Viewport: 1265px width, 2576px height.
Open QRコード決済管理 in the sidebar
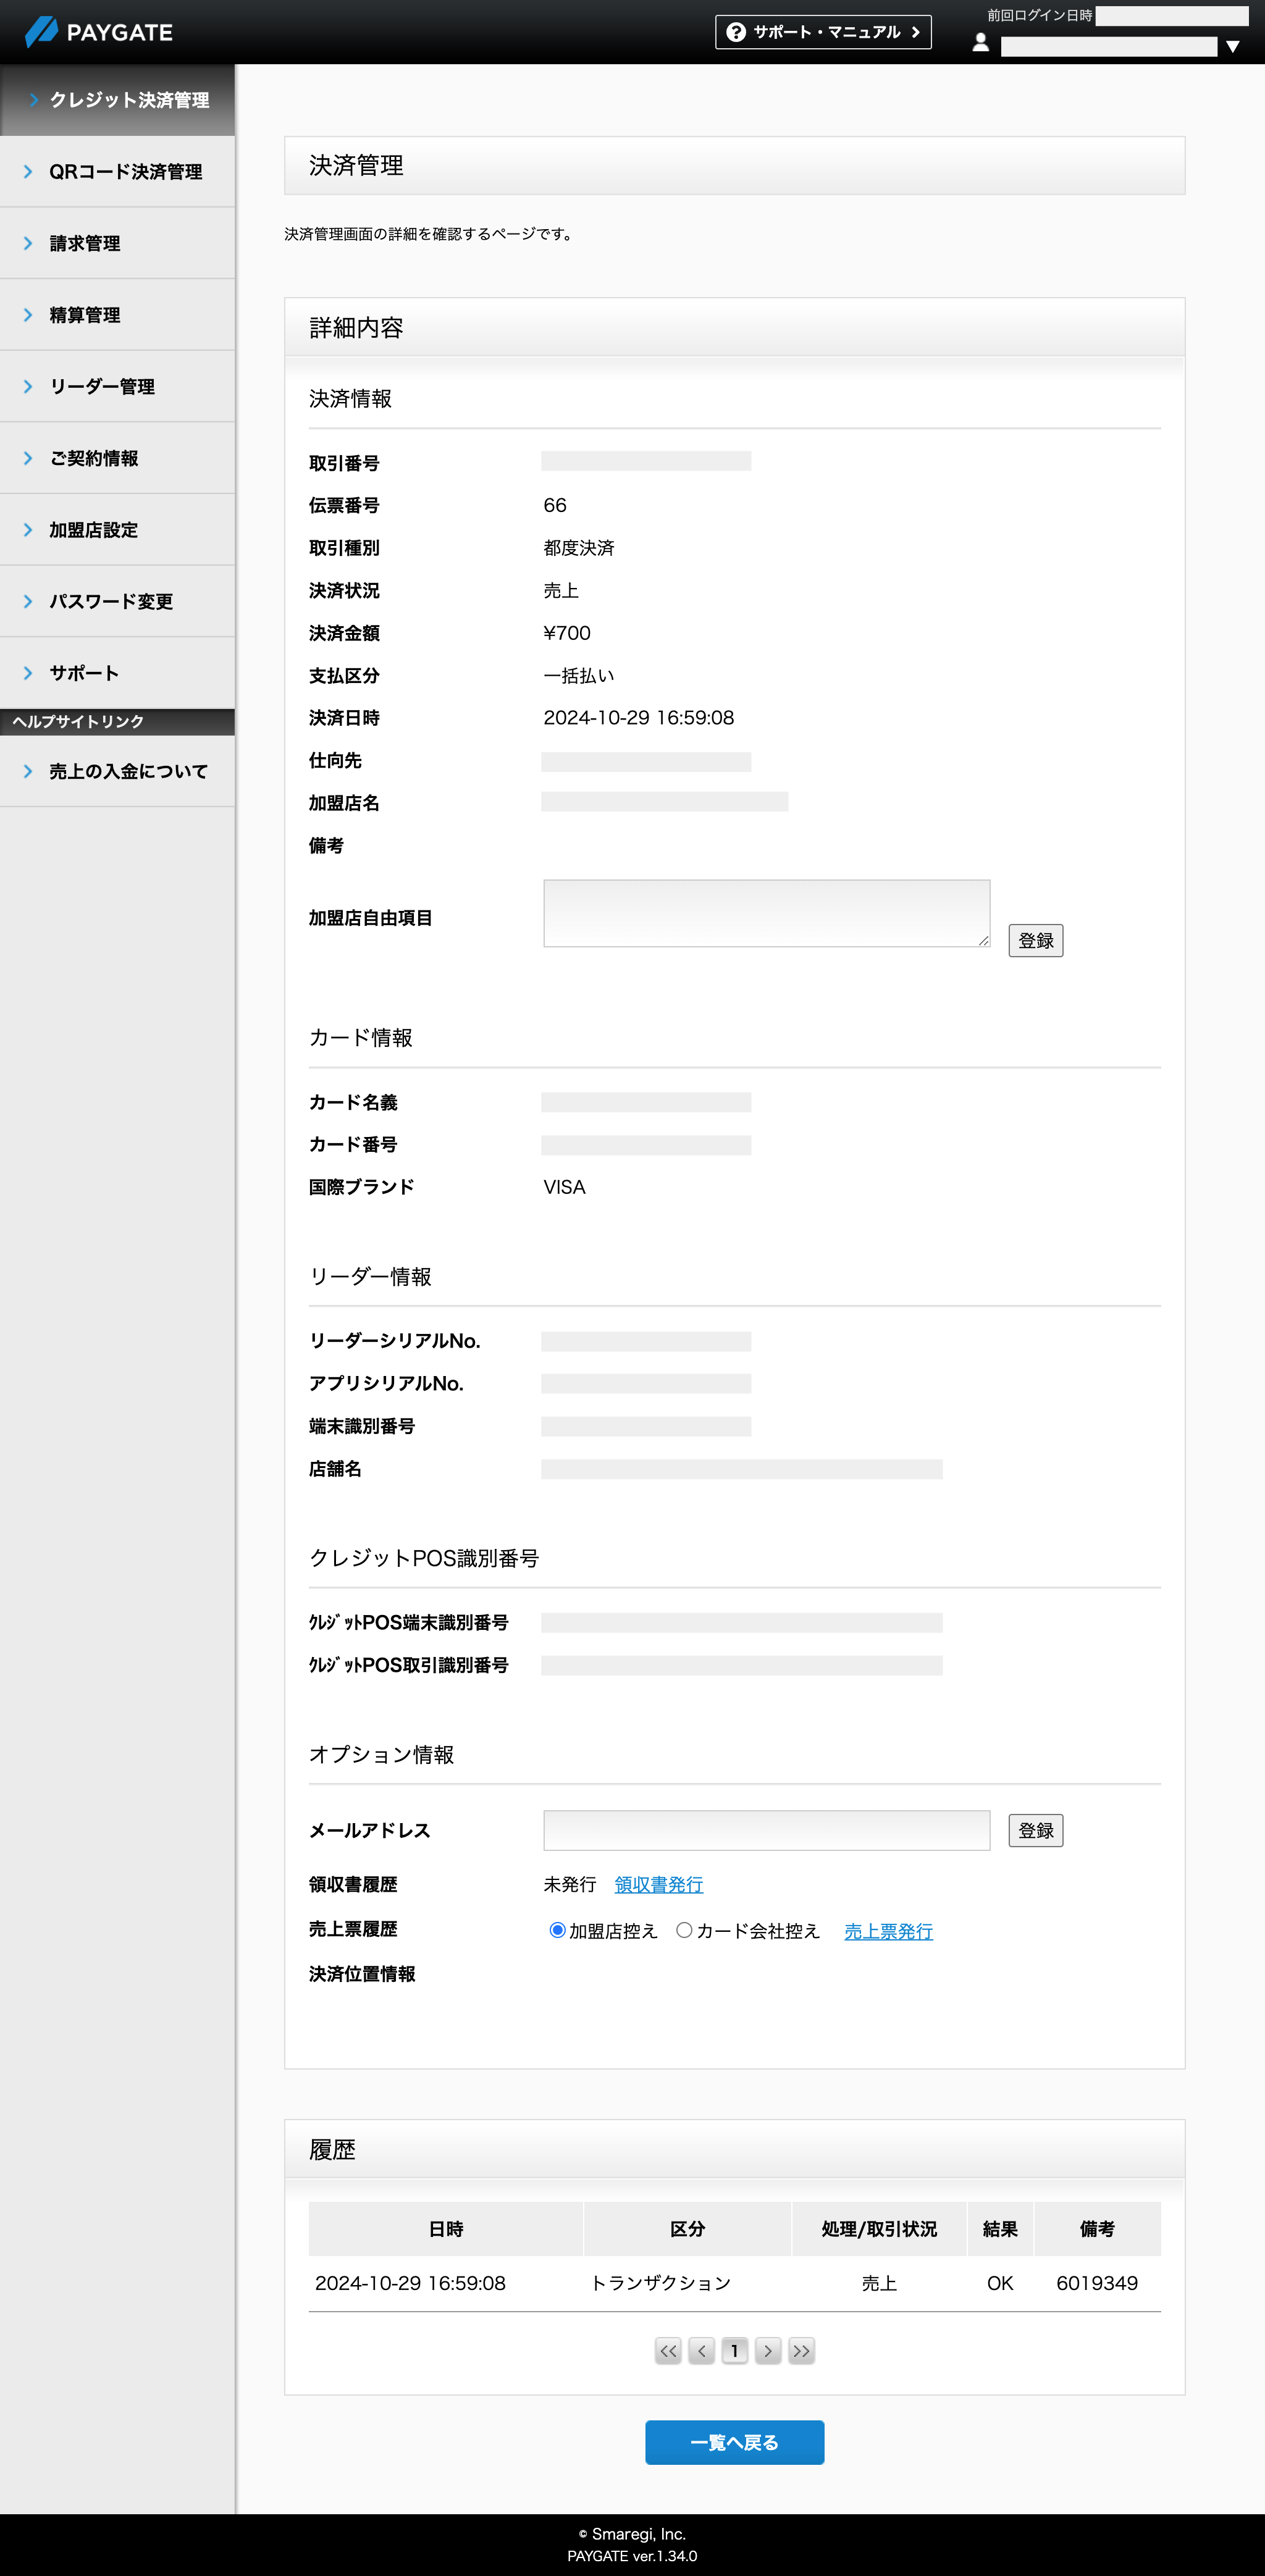(117, 172)
